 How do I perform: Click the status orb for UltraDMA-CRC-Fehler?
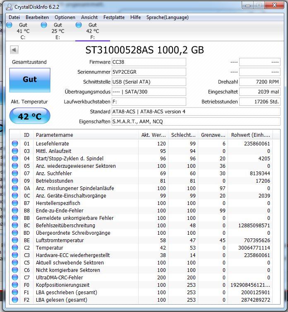tap(15, 277)
